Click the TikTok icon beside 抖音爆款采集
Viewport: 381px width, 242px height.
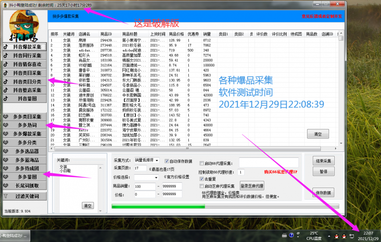(x=6, y=47)
